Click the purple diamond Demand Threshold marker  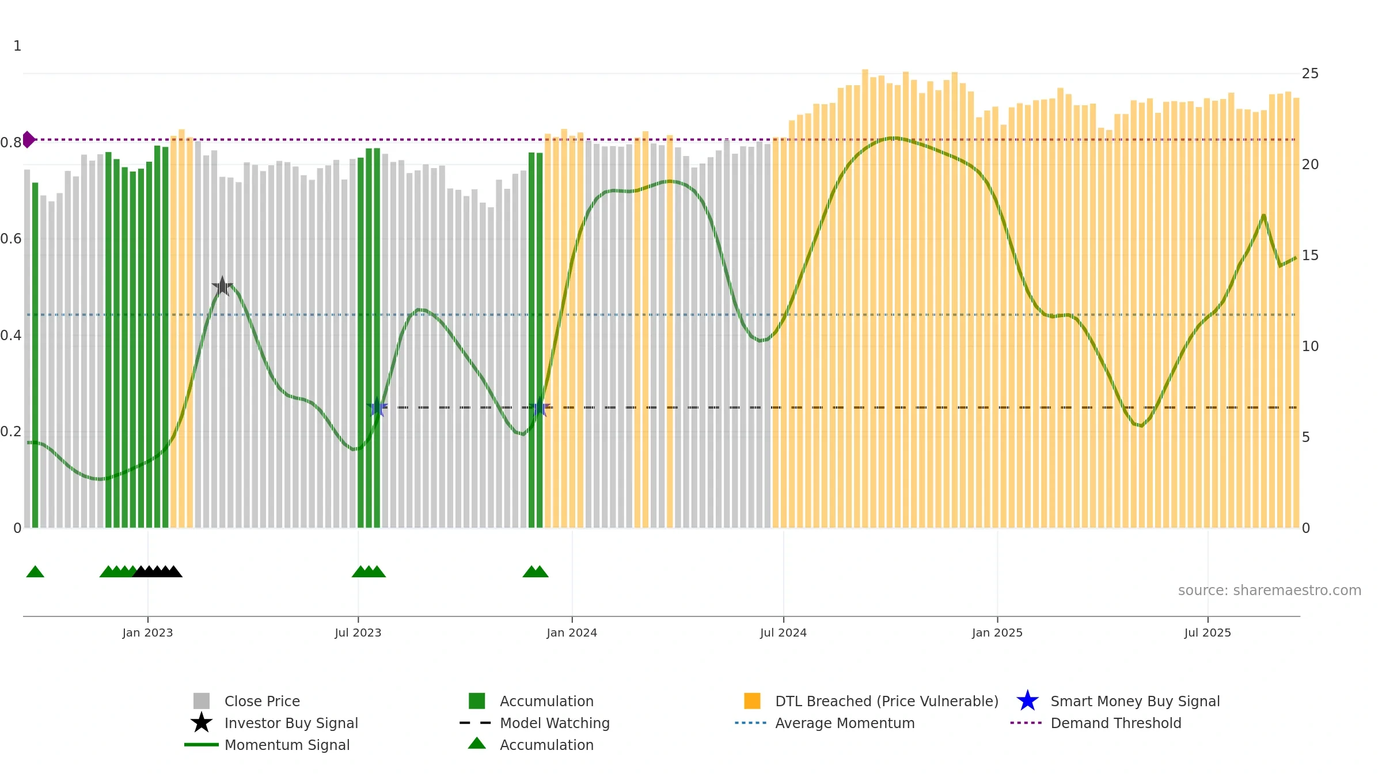[28, 139]
